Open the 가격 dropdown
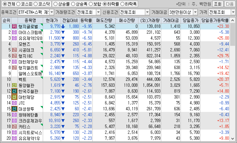237x143 pixels. click(233, 12)
